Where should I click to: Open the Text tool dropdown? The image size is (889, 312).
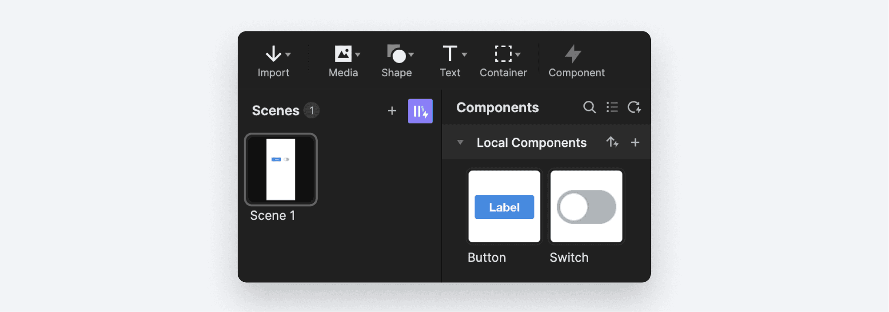click(465, 55)
